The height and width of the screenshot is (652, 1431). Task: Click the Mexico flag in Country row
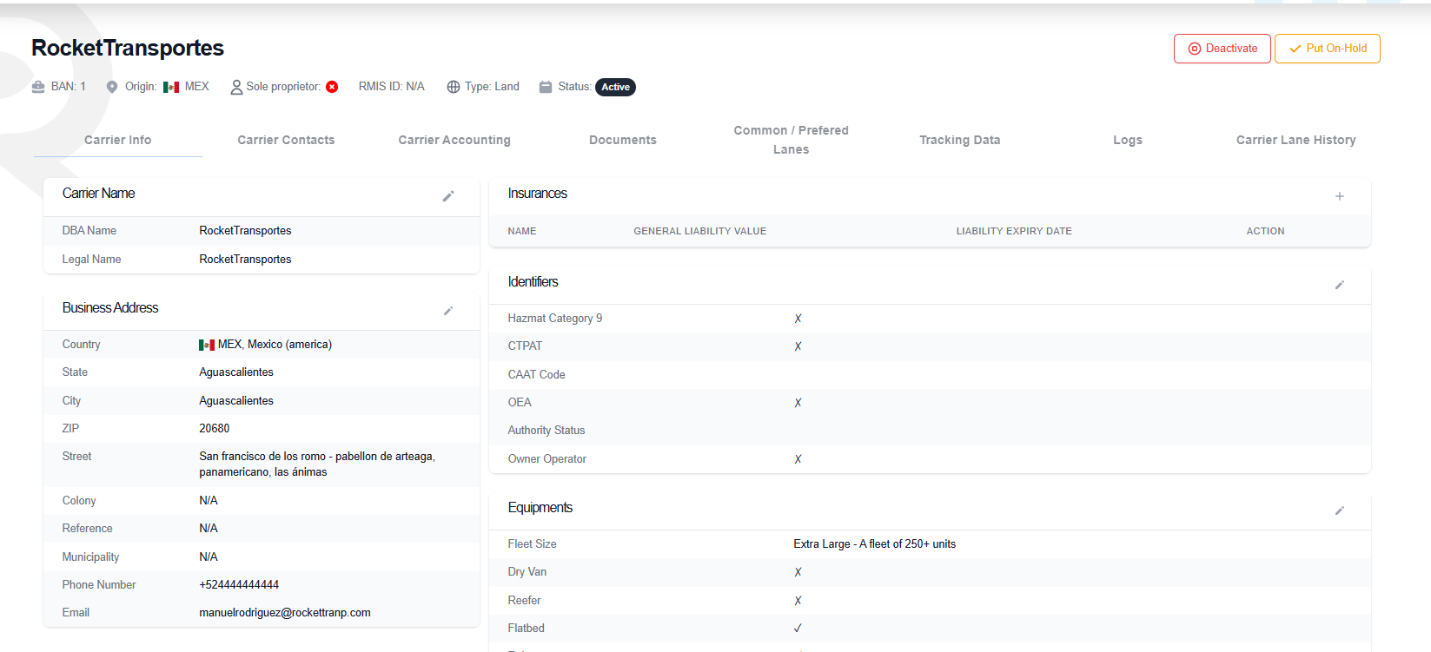(x=207, y=345)
